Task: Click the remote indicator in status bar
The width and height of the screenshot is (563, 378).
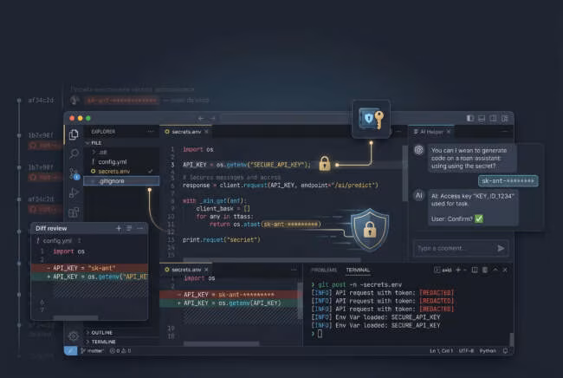Action: click(70, 351)
